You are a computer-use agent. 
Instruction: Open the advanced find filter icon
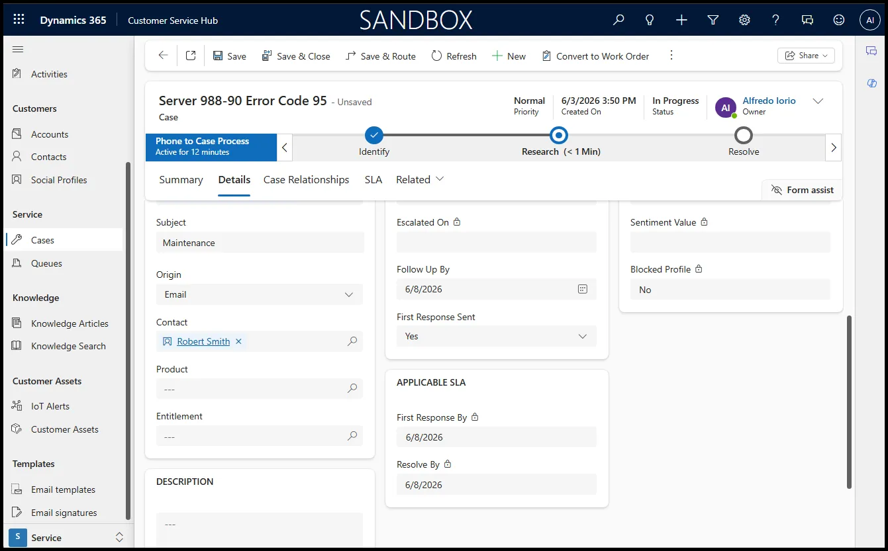(713, 20)
